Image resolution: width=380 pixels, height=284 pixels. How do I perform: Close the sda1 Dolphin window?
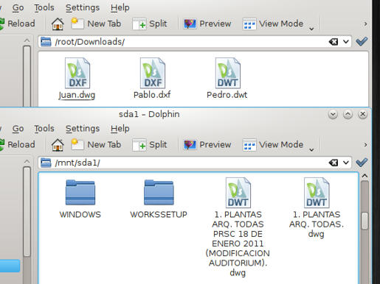363,114
